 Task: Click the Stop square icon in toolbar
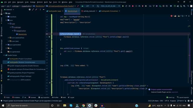(146, 6)
